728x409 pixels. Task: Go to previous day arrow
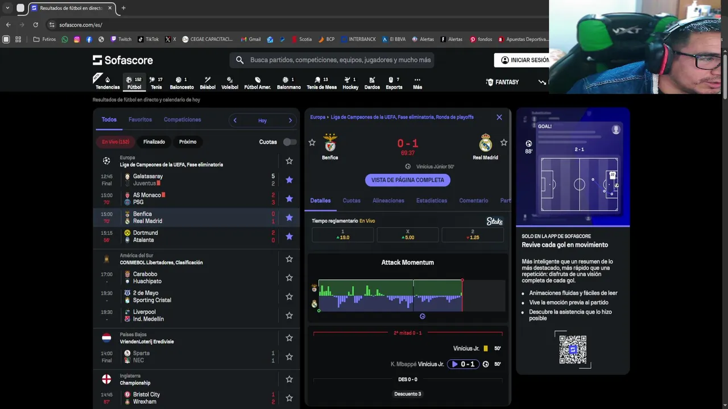[x=235, y=120]
